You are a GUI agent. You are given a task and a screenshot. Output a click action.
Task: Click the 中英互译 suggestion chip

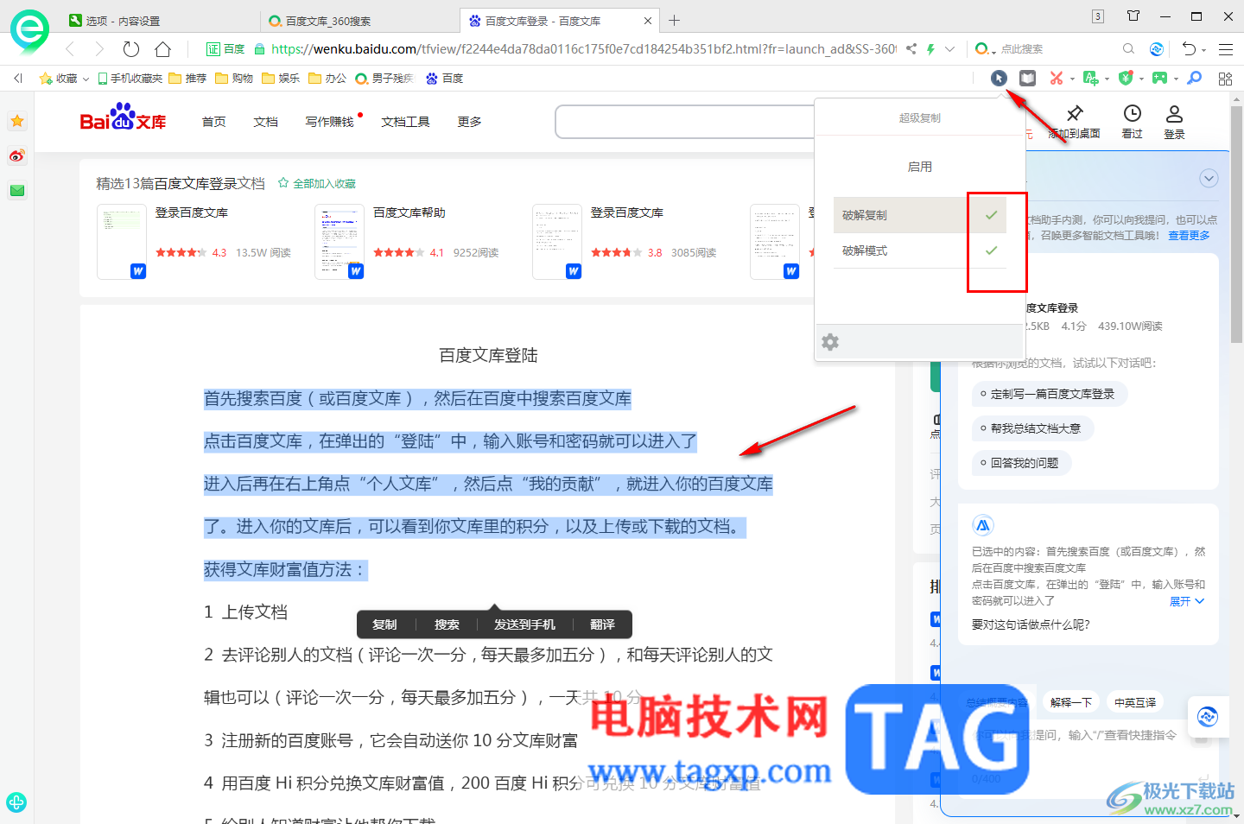coord(1135,702)
